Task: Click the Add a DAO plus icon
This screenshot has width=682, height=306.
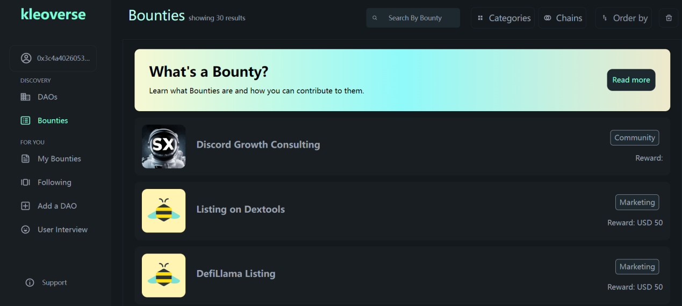Action: (25, 206)
